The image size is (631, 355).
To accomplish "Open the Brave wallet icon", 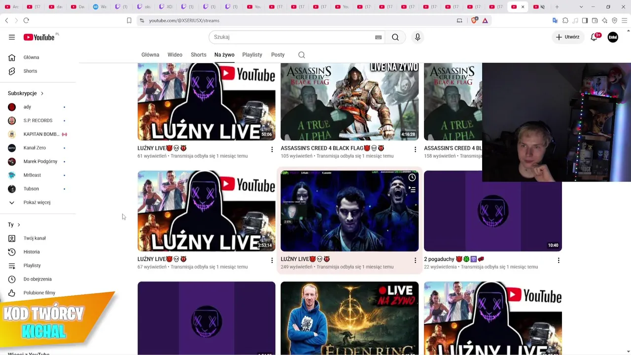I will point(595,20).
